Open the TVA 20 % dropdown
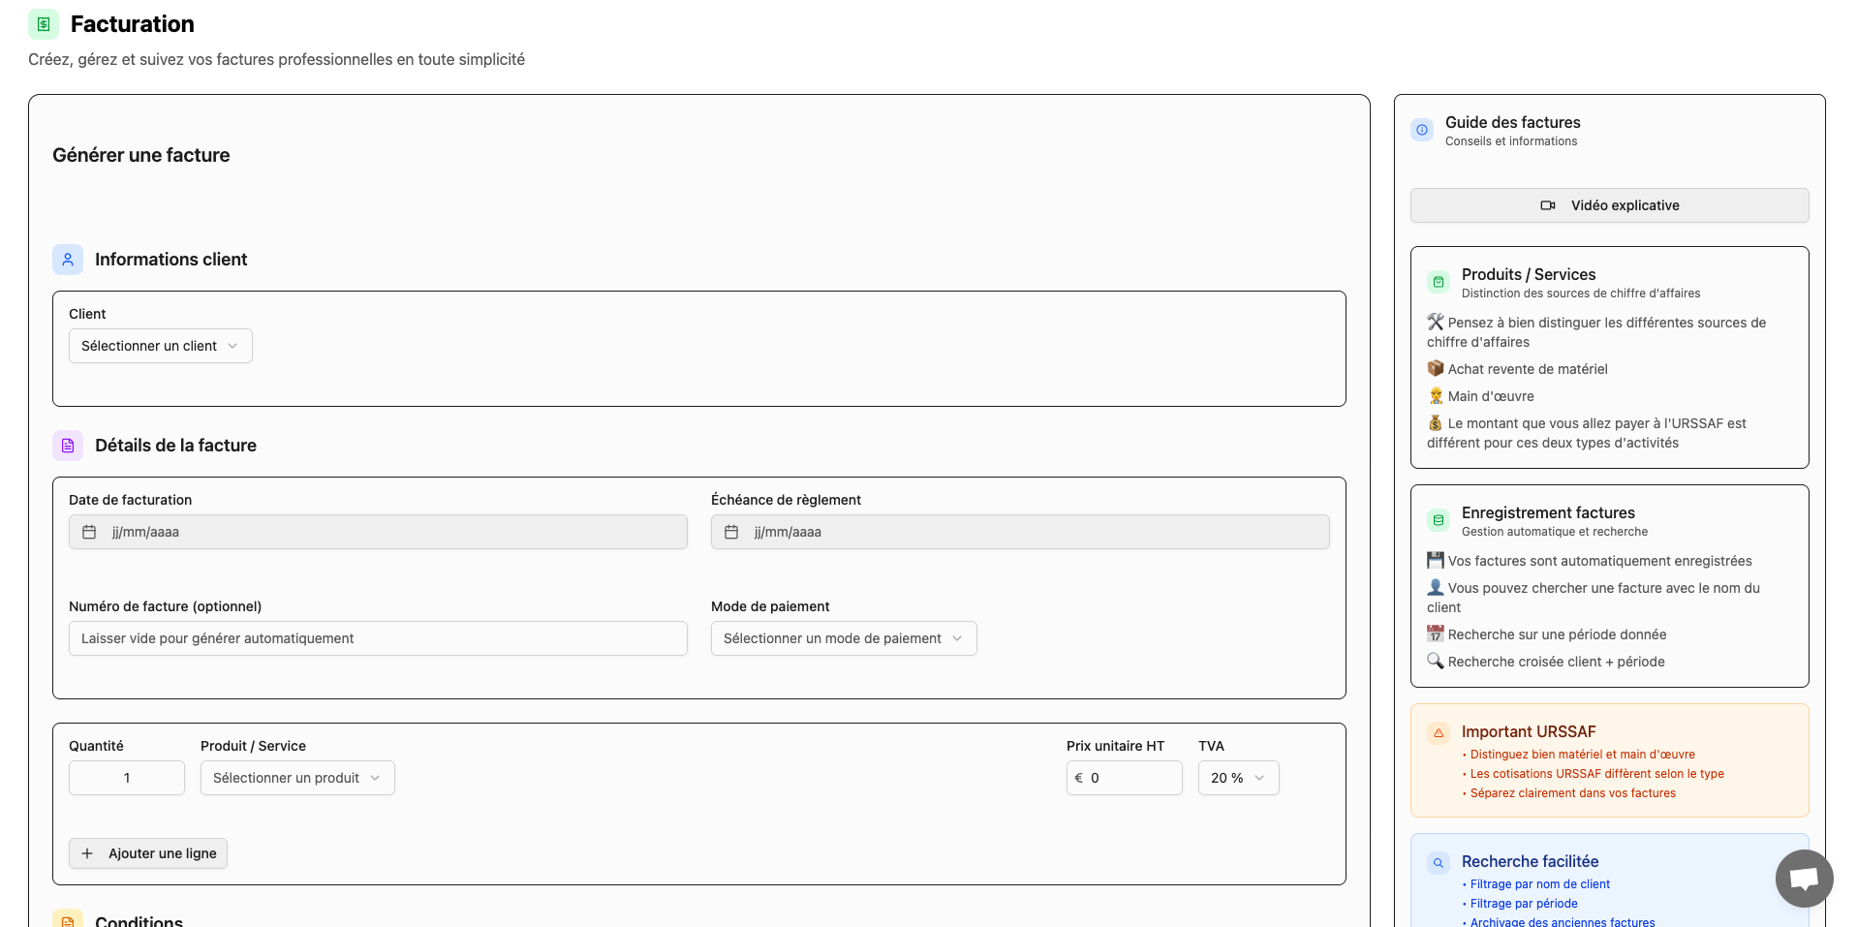Viewport: 1857px width, 927px height. pyautogui.click(x=1238, y=778)
